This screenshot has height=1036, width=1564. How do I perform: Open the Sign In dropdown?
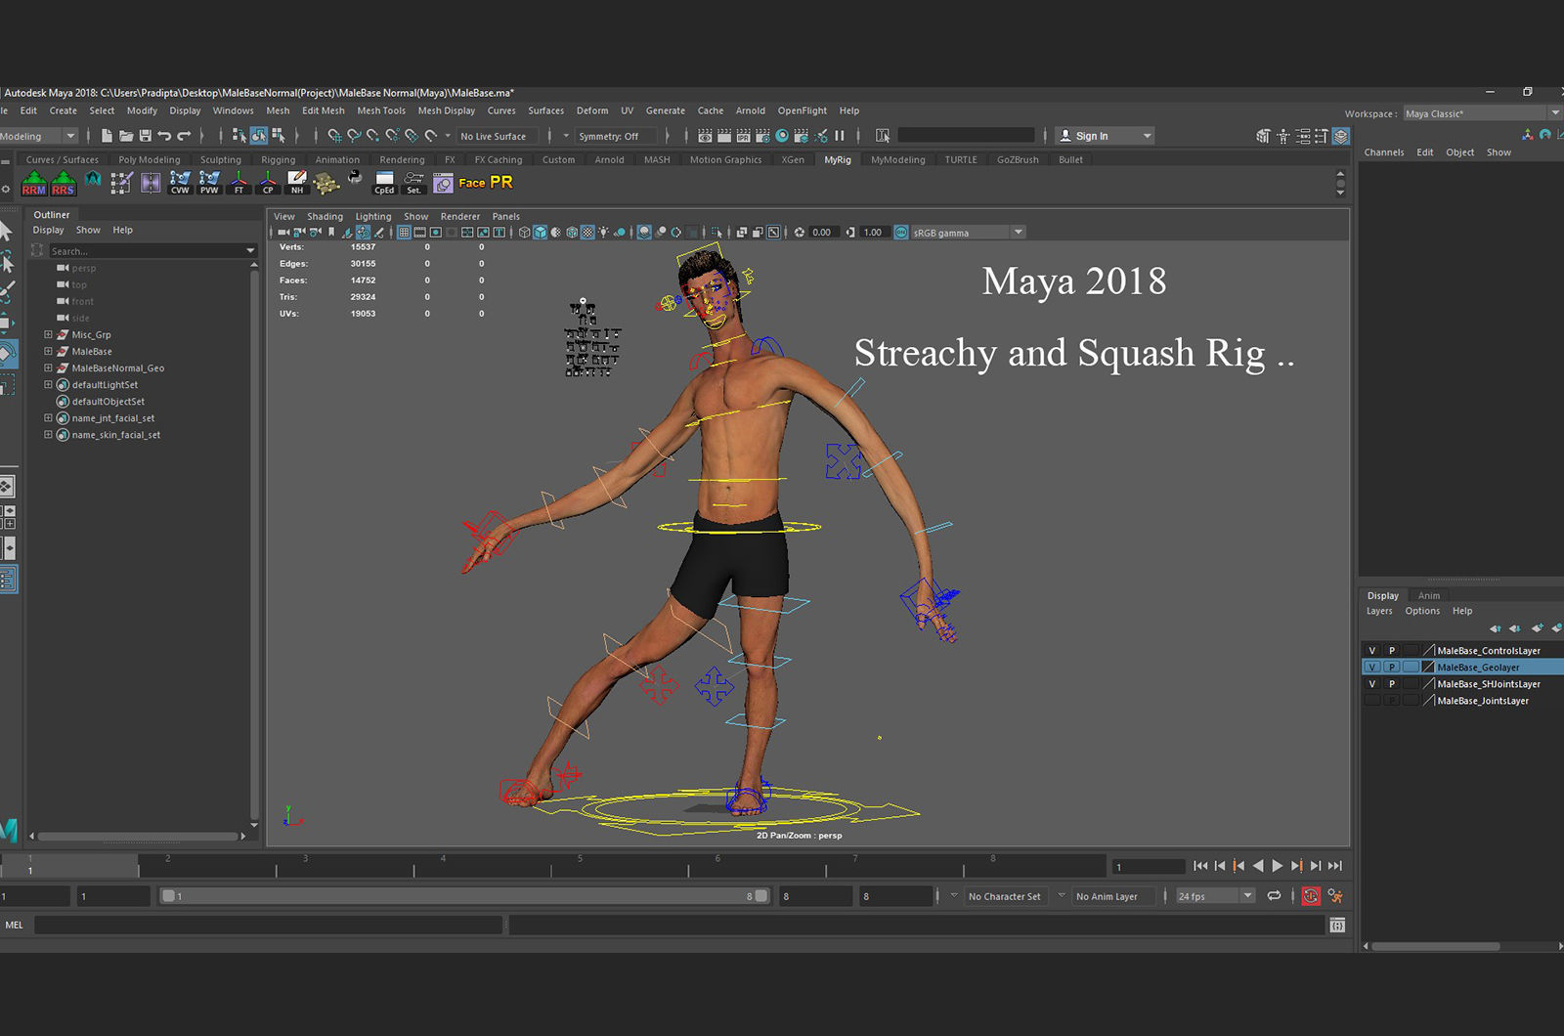click(x=1106, y=136)
